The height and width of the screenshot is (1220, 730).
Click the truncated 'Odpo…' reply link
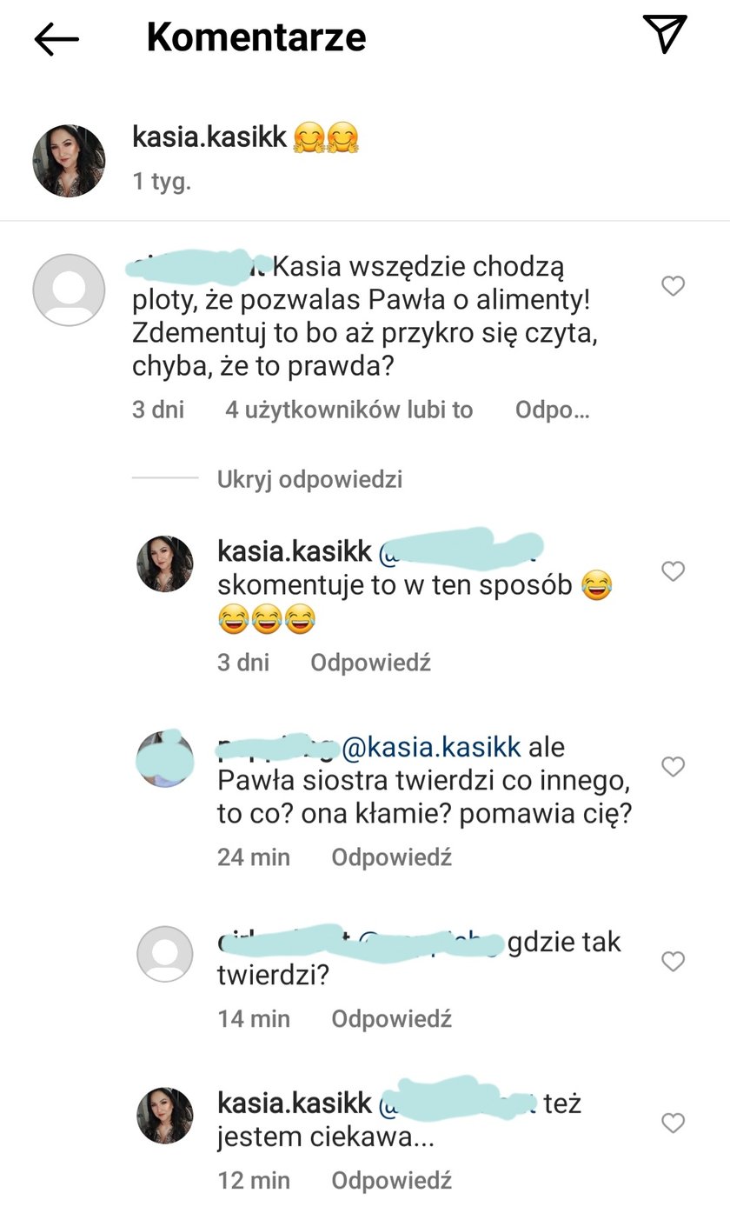coord(553,410)
